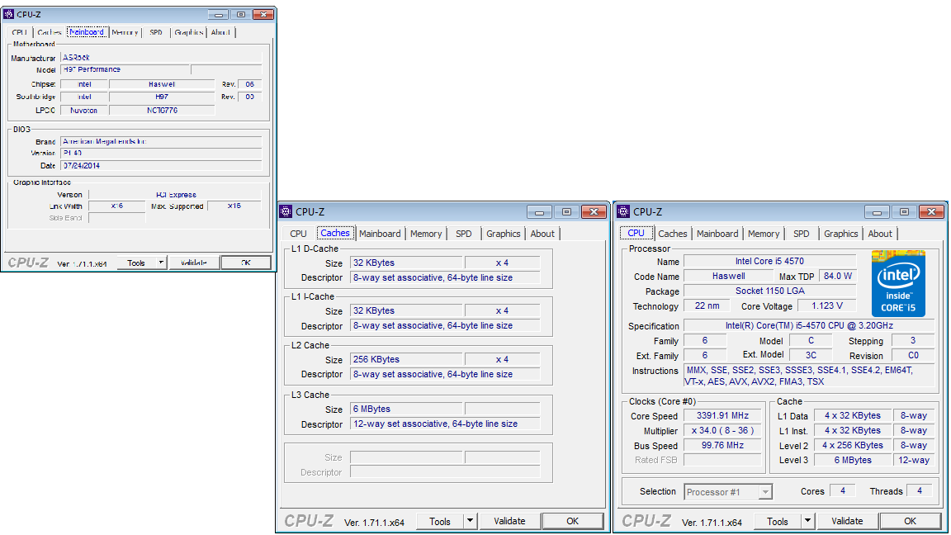
Task: Click the L2 Cache size 256 KBytes field
Action: click(x=407, y=359)
